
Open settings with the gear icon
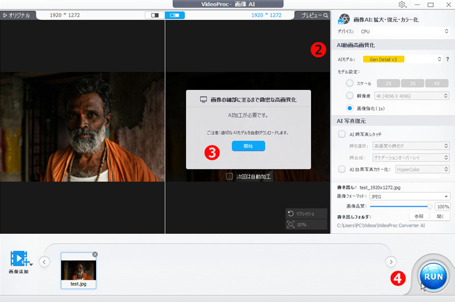click(x=402, y=5)
